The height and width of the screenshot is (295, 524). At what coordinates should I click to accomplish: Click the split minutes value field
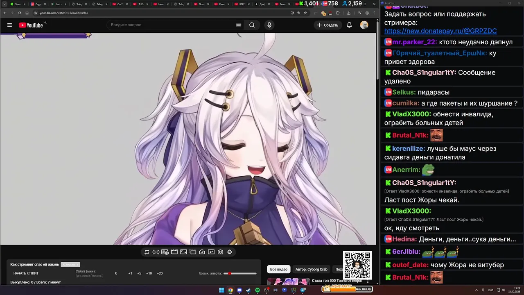(116, 273)
